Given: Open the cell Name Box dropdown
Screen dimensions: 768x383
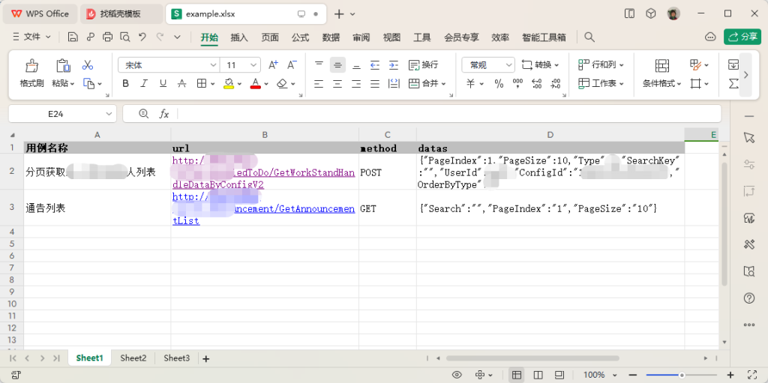Looking at the screenshot, I should pos(109,114).
